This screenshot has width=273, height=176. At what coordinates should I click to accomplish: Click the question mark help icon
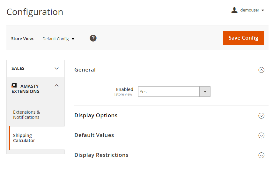tap(93, 38)
